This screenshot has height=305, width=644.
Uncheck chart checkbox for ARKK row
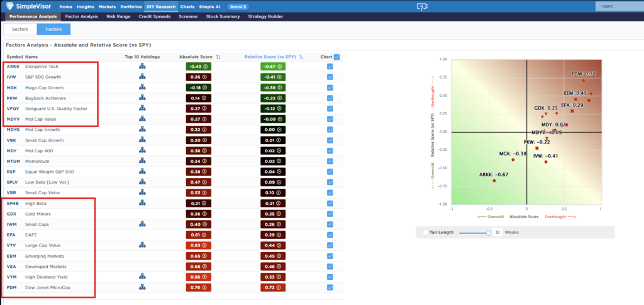click(x=330, y=67)
